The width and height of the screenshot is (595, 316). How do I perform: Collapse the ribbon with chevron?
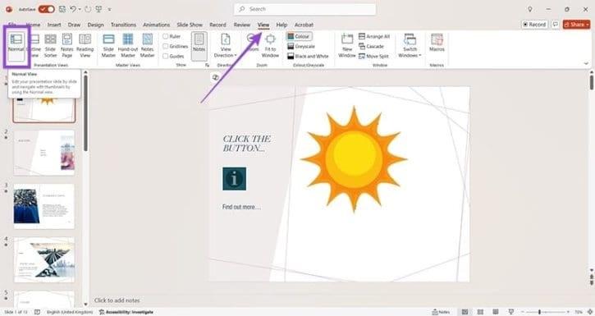click(x=586, y=64)
